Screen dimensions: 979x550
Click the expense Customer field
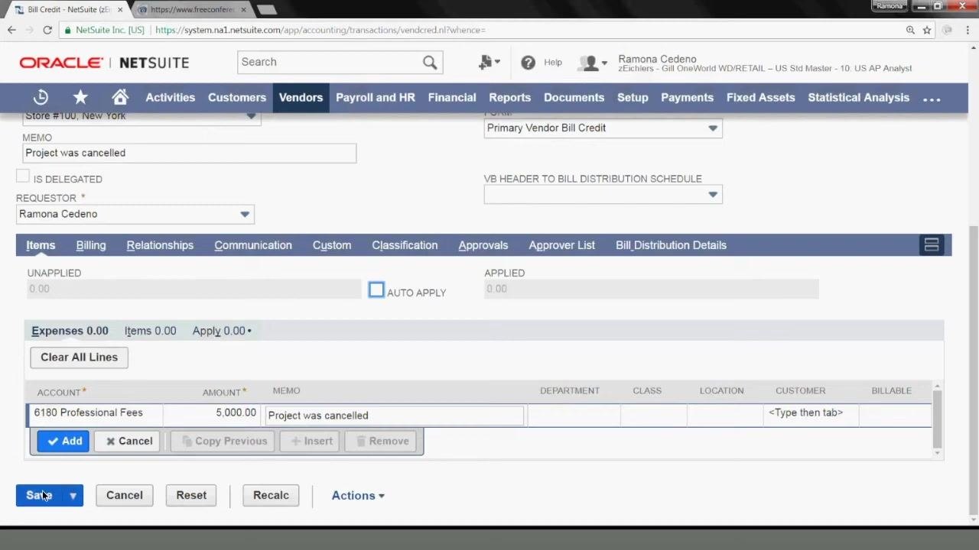pos(811,413)
